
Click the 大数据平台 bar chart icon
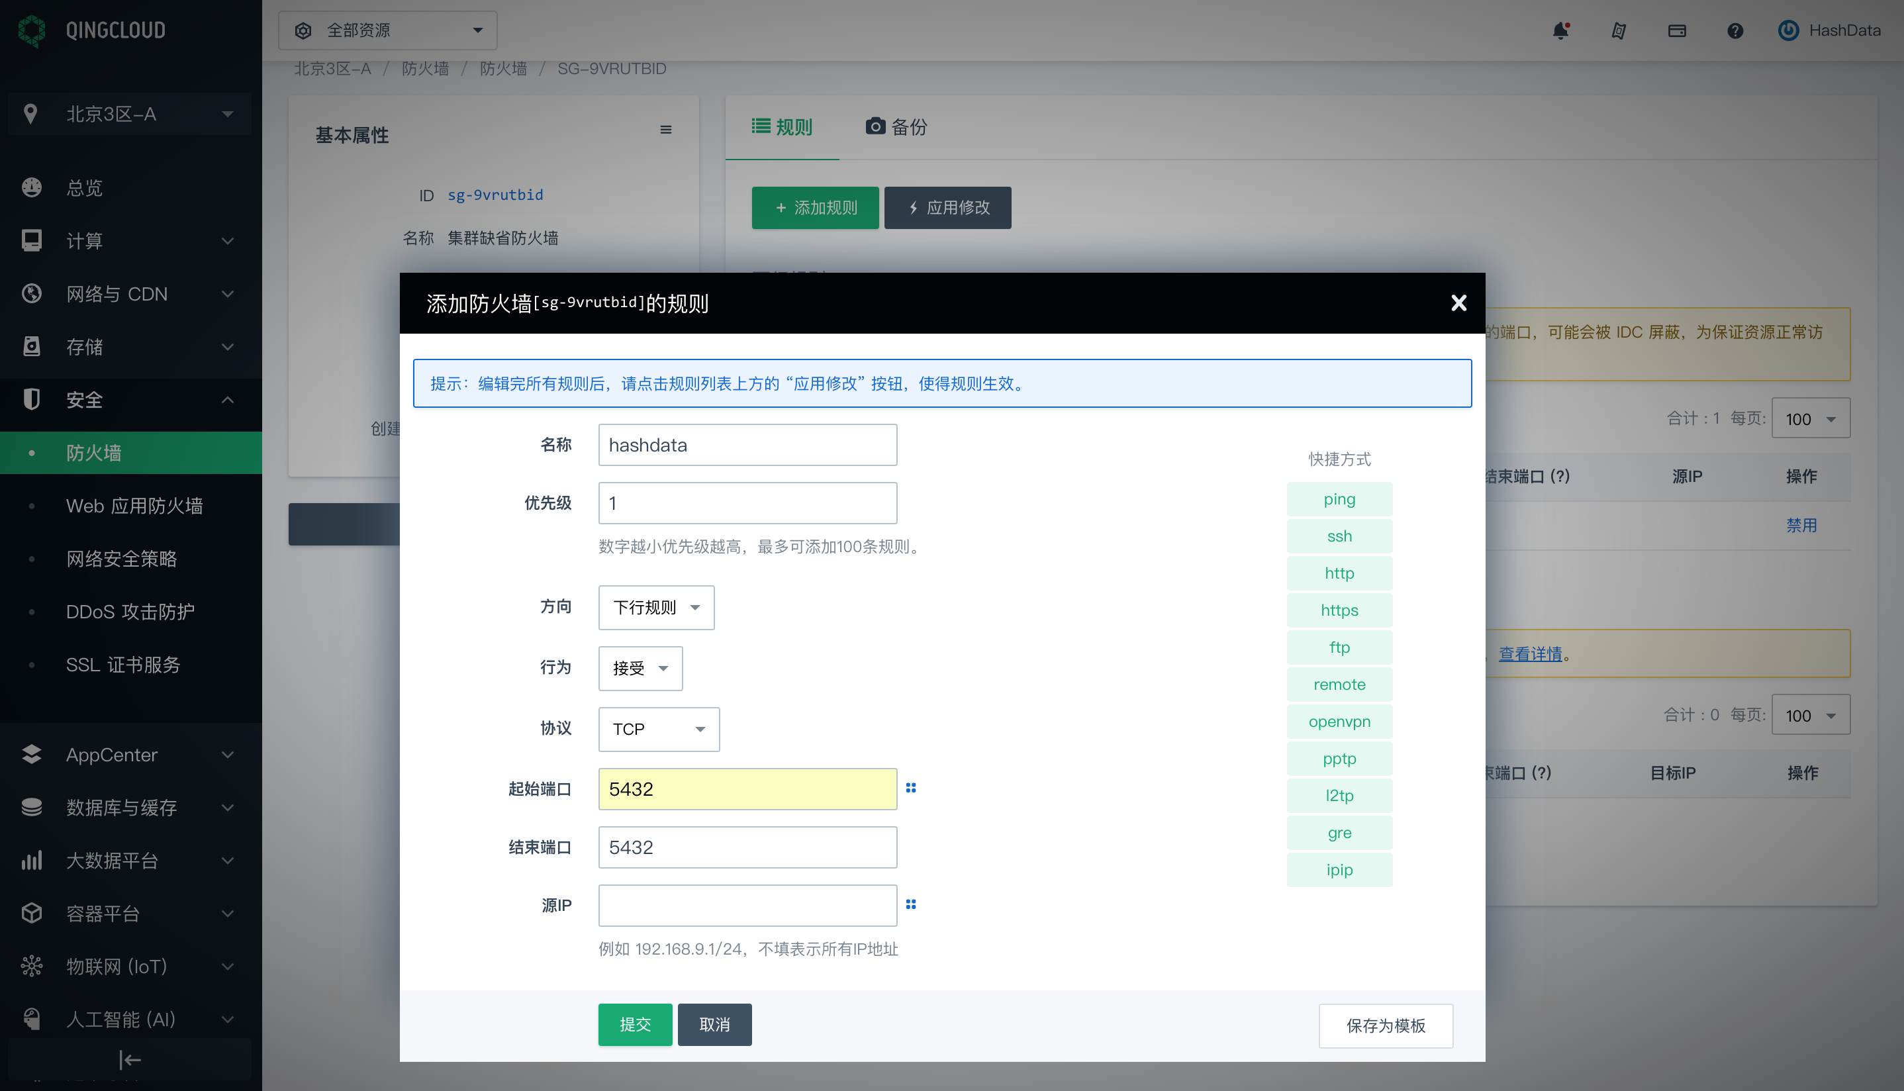tap(32, 860)
